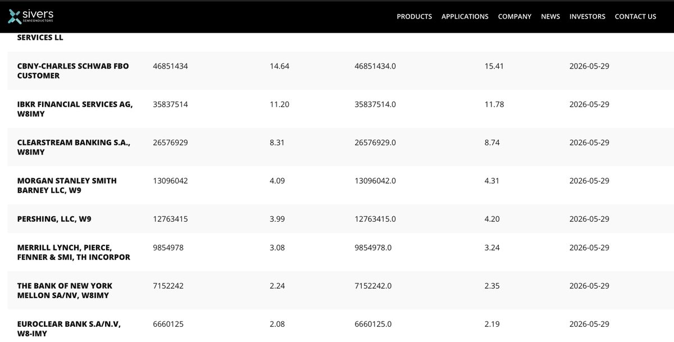Select votes value 12763415.0
The height and width of the screenshot is (342, 674).
(375, 219)
